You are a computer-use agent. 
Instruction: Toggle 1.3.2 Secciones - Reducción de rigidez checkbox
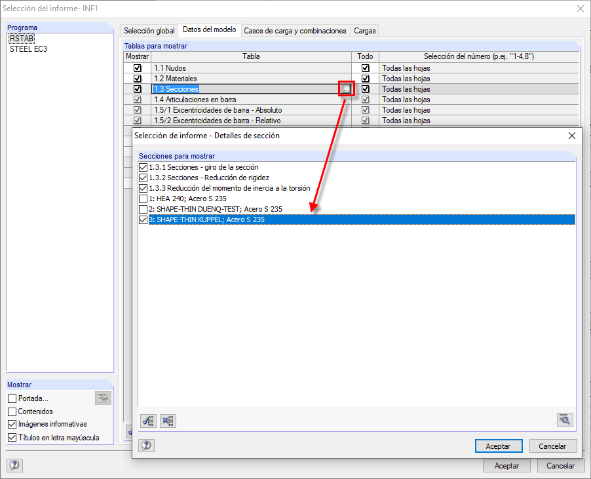coord(143,178)
